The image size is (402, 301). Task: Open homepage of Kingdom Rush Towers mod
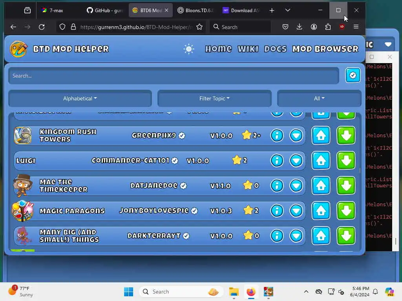point(321,135)
